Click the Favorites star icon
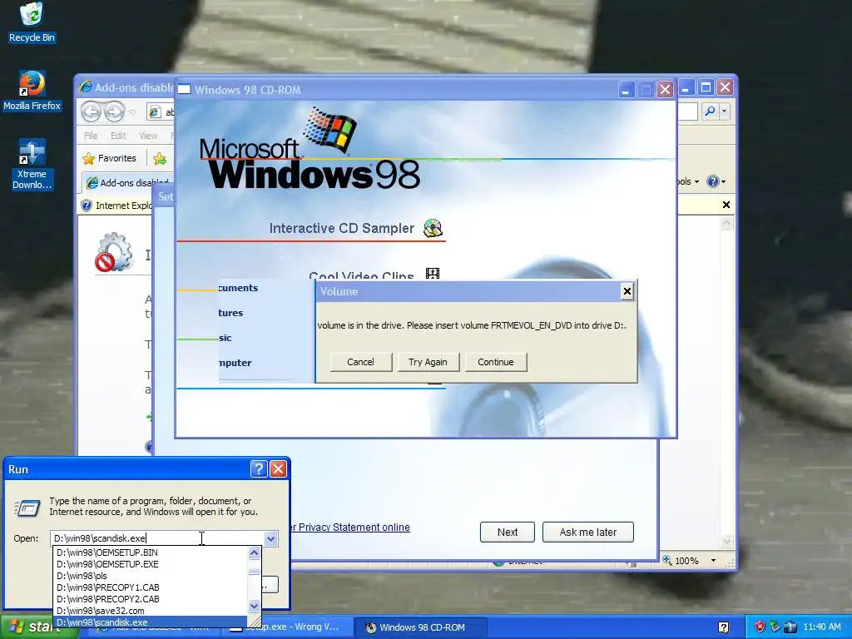This screenshot has height=639, width=852. [x=88, y=159]
